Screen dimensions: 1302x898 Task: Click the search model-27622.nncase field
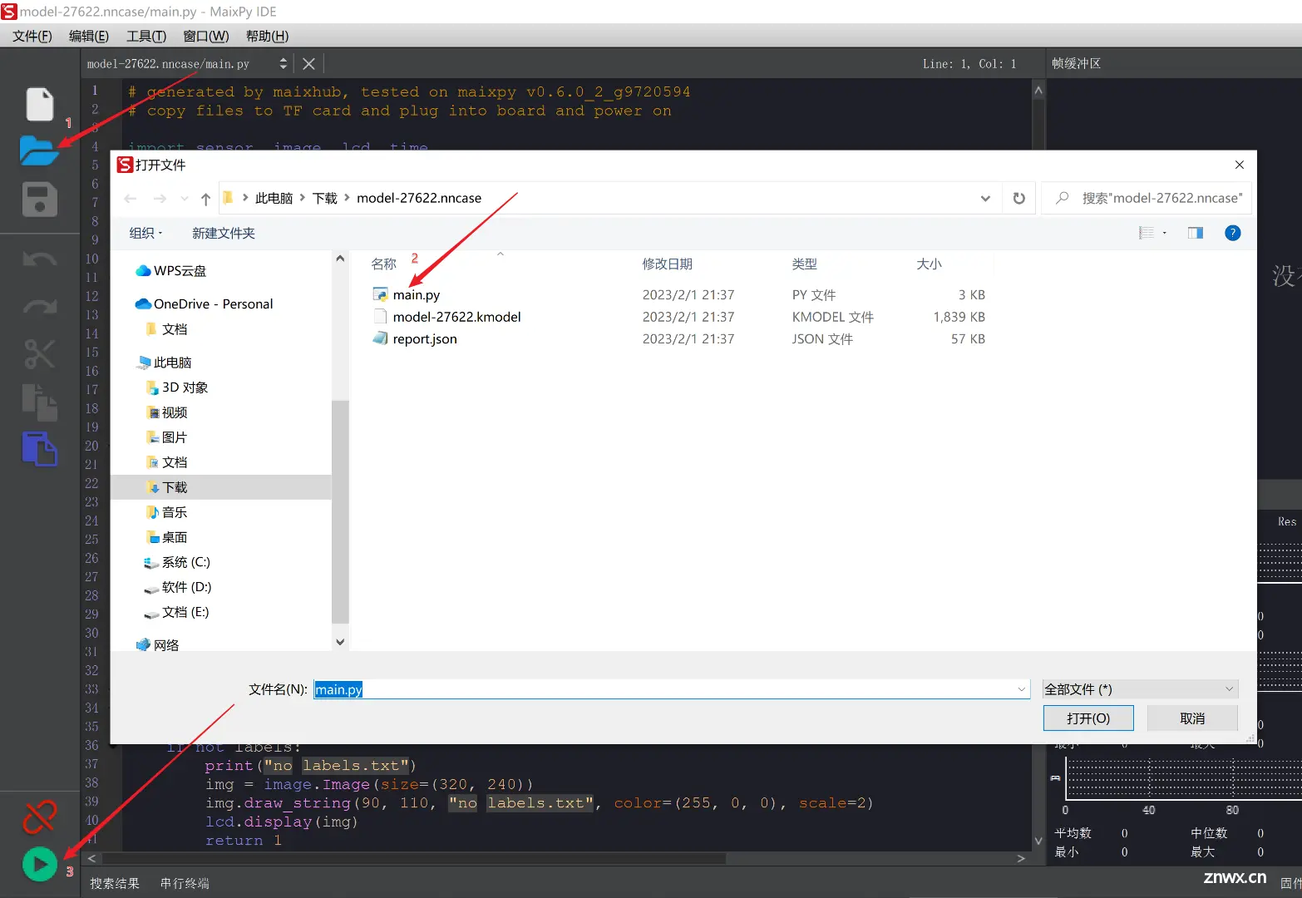[1147, 198]
